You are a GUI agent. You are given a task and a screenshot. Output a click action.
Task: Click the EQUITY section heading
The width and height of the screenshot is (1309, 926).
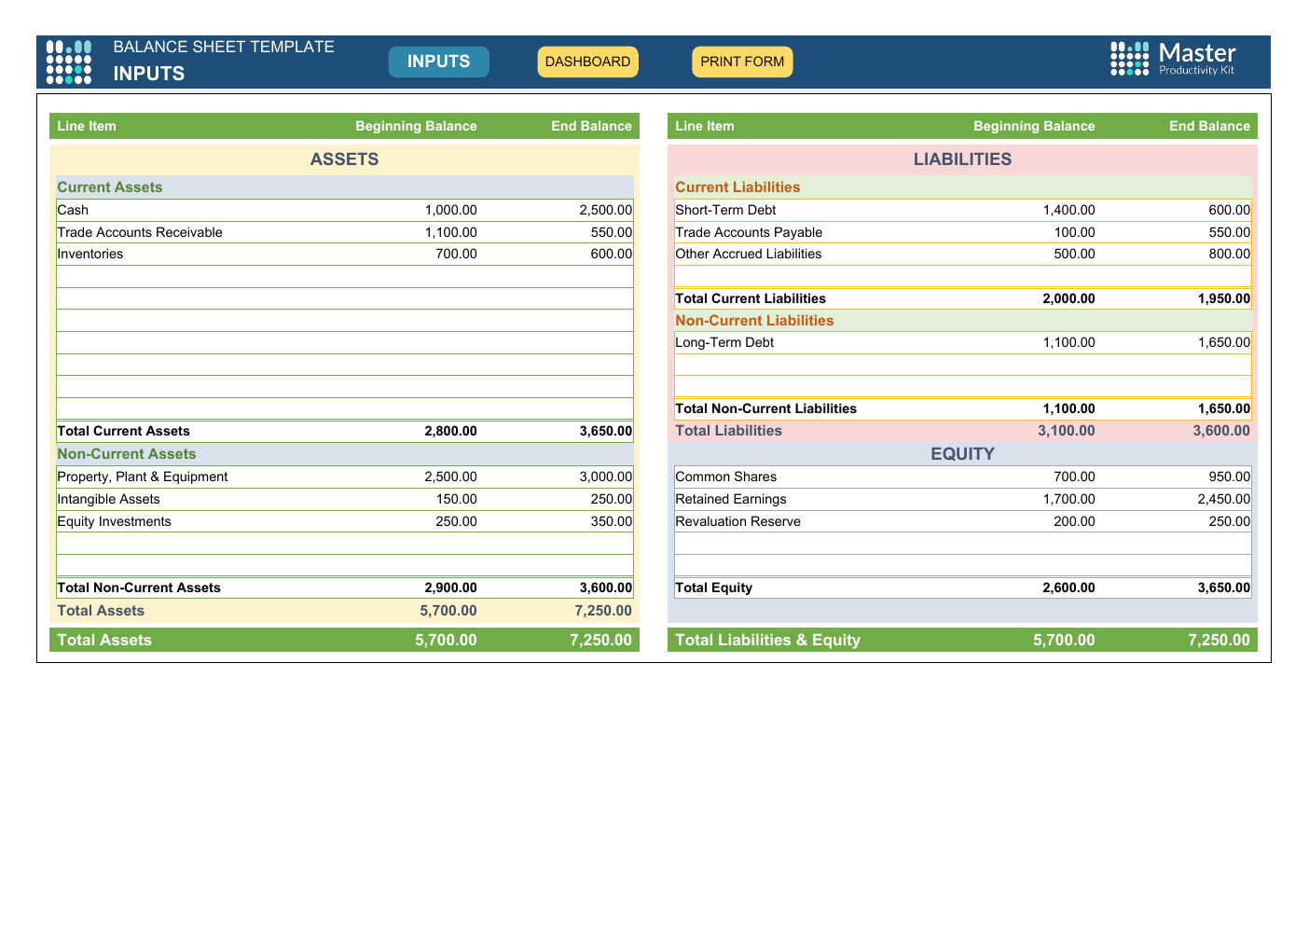(x=962, y=454)
